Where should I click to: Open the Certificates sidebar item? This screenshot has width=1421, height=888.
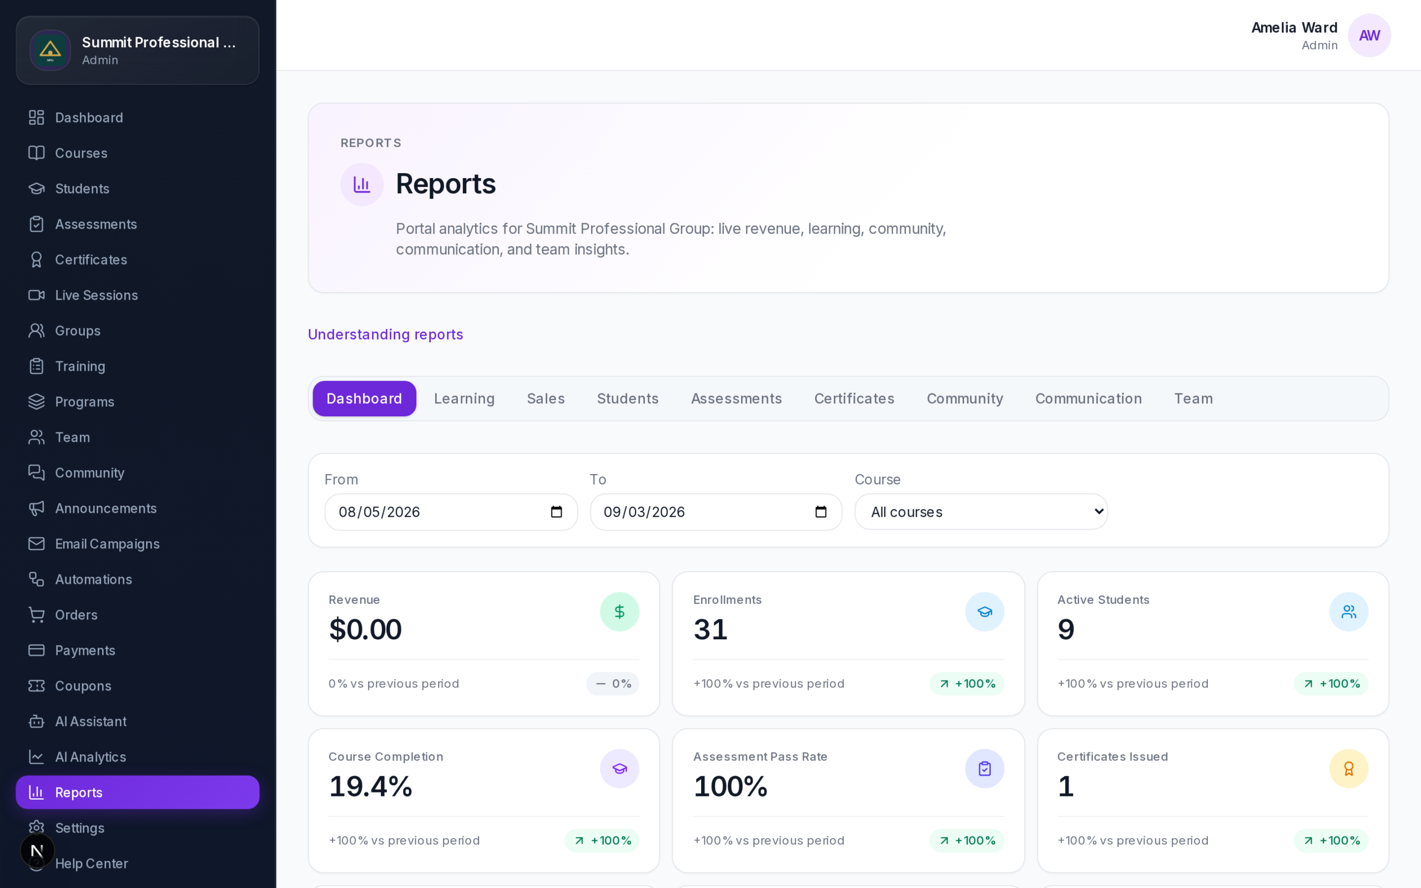tap(138, 260)
